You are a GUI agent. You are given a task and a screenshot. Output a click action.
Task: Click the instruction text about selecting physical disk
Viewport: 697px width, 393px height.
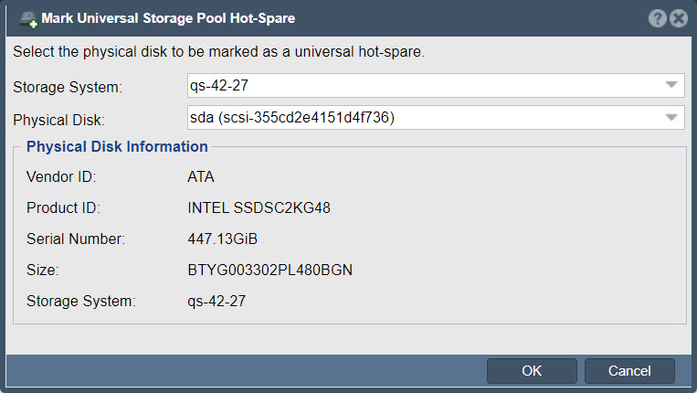pos(218,51)
